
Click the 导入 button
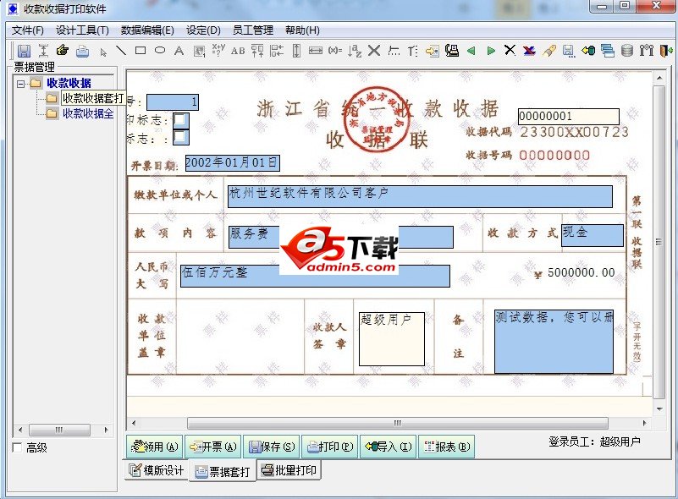pos(389,446)
